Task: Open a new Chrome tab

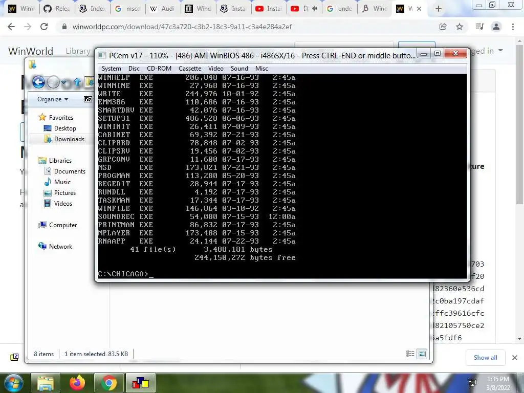Action: 439,9
